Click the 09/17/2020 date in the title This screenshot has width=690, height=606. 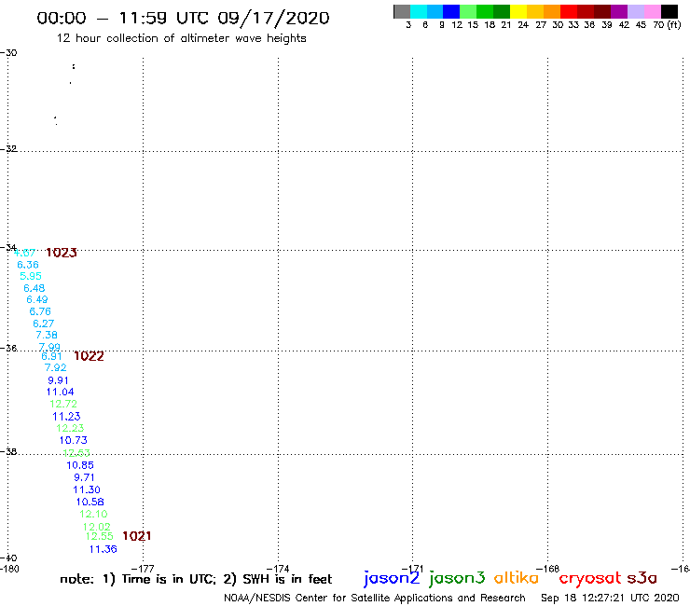click(273, 19)
